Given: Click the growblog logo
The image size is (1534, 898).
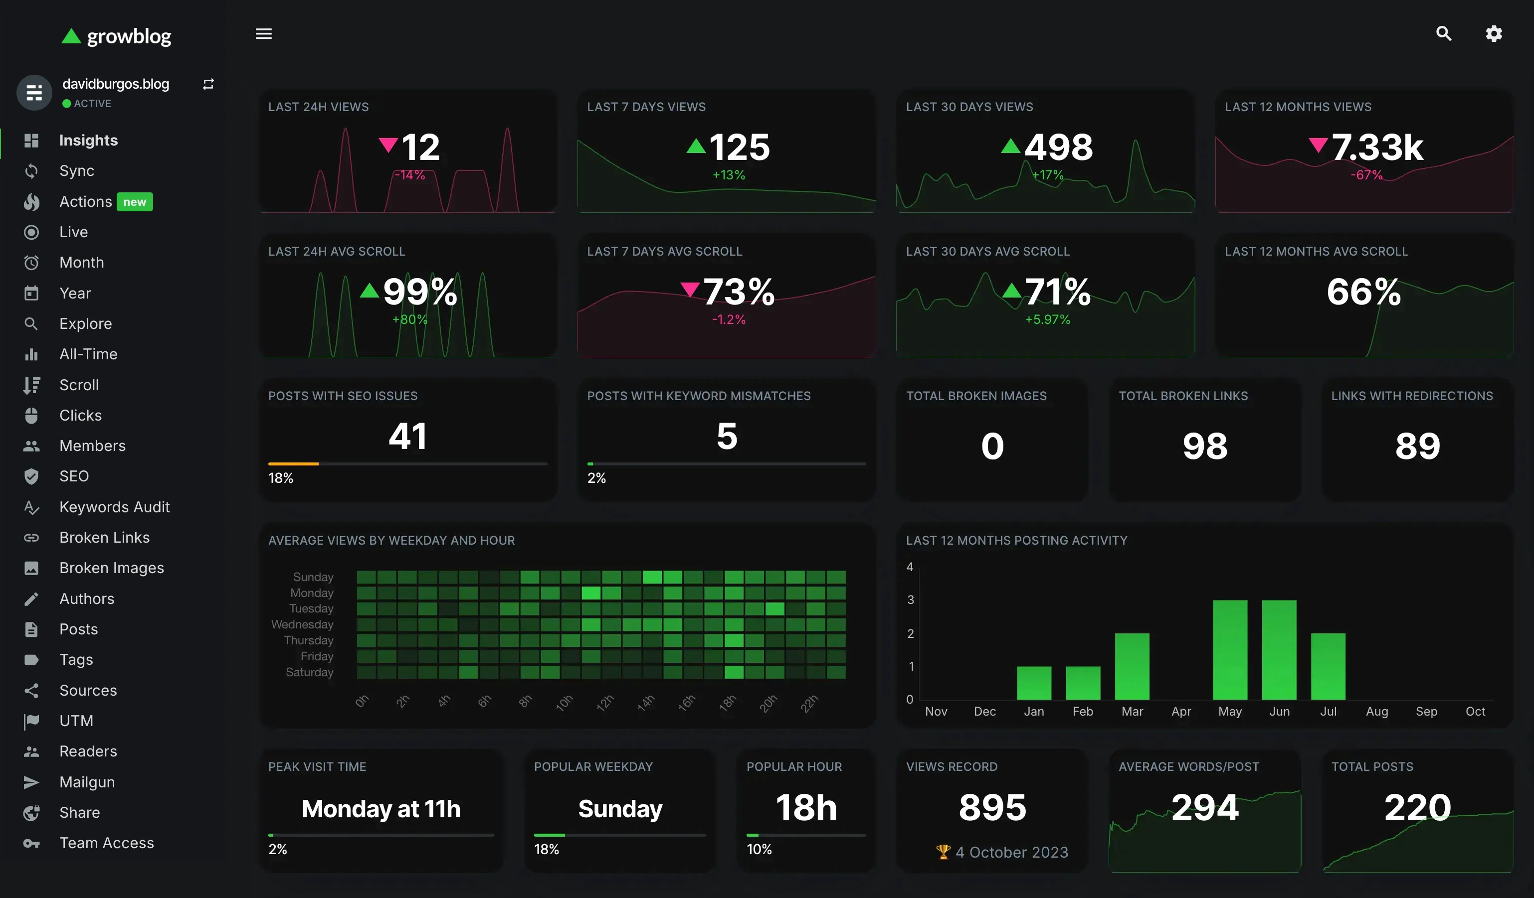Looking at the screenshot, I should coord(116,36).
